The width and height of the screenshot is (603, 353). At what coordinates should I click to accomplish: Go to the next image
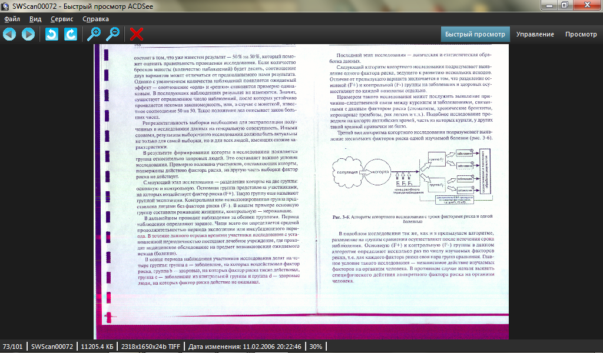[28, 34]
